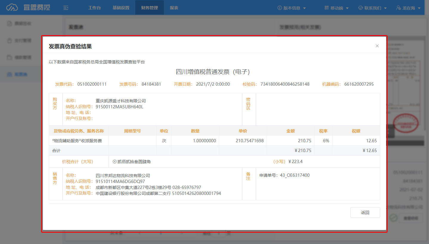Click the 单位 column header
This screenshot has width=429, height=244.
click(164, 131)
